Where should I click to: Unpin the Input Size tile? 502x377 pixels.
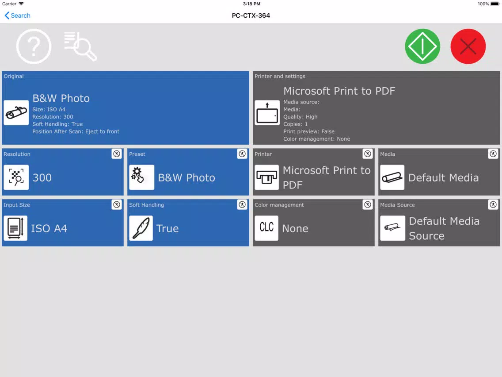click(117, 204)
